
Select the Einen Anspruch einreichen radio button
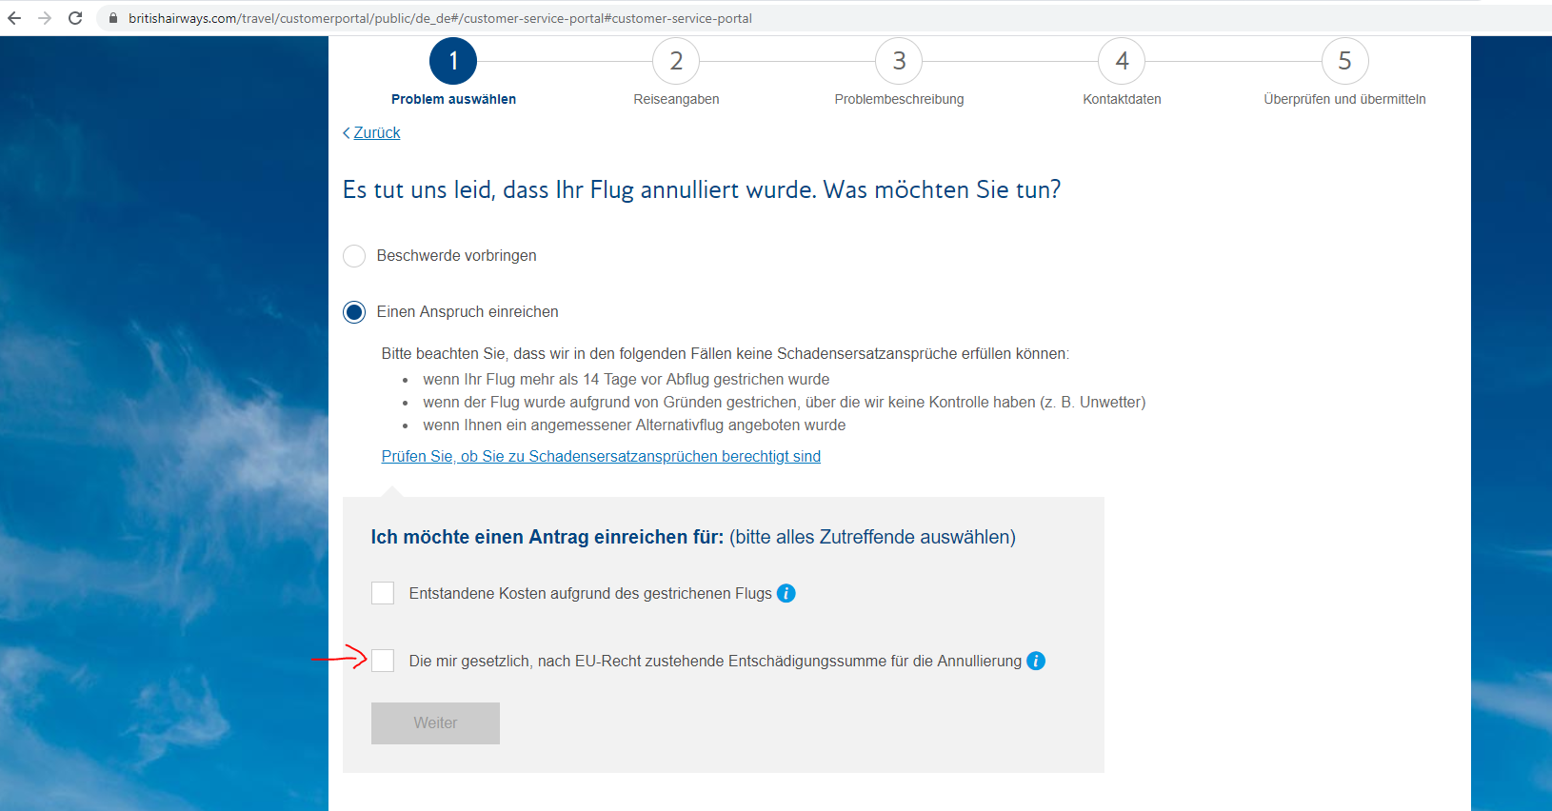tap(354, 312)
